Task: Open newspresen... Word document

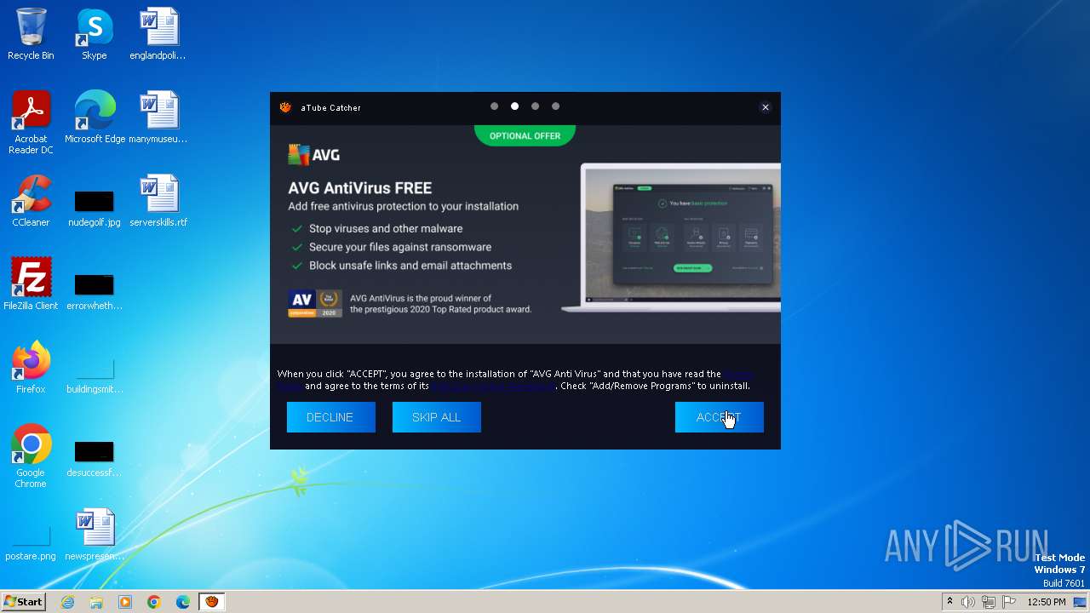Action: 94,535
